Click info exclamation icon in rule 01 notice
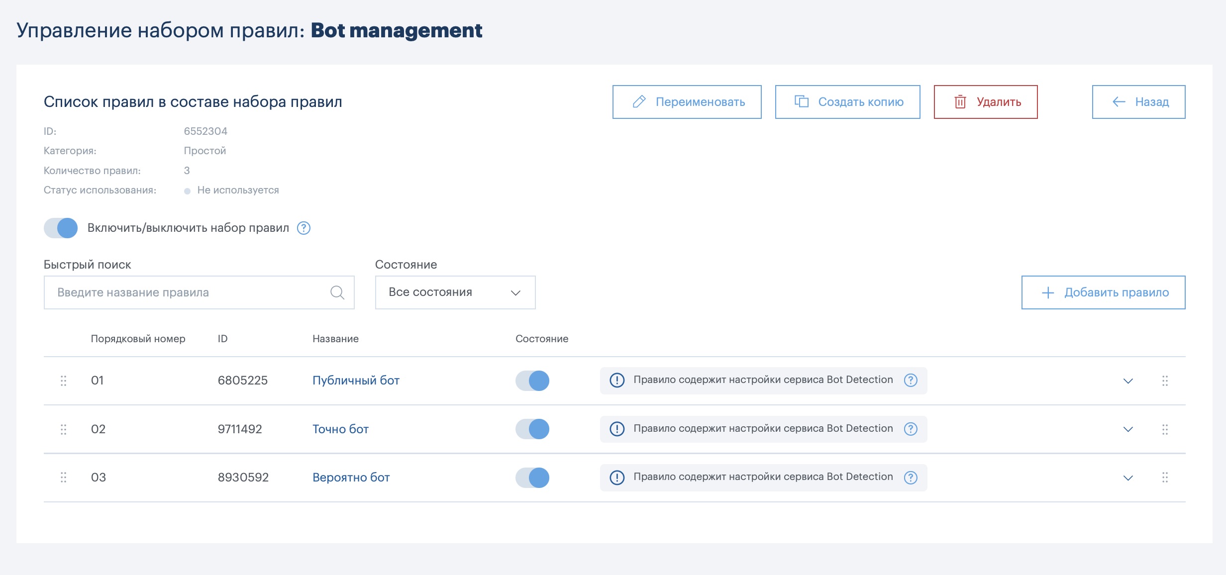The height and width of the screenshot is (575, 1226). [x=617, y=380]
